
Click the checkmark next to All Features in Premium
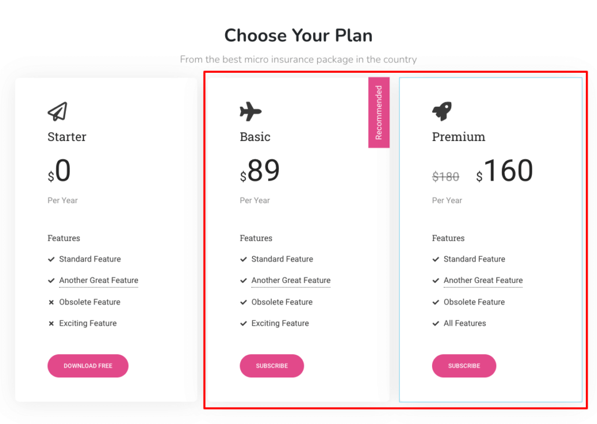(x=436, y=323)
